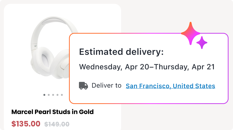Click the Estimated delivery heading

(121, 52)
